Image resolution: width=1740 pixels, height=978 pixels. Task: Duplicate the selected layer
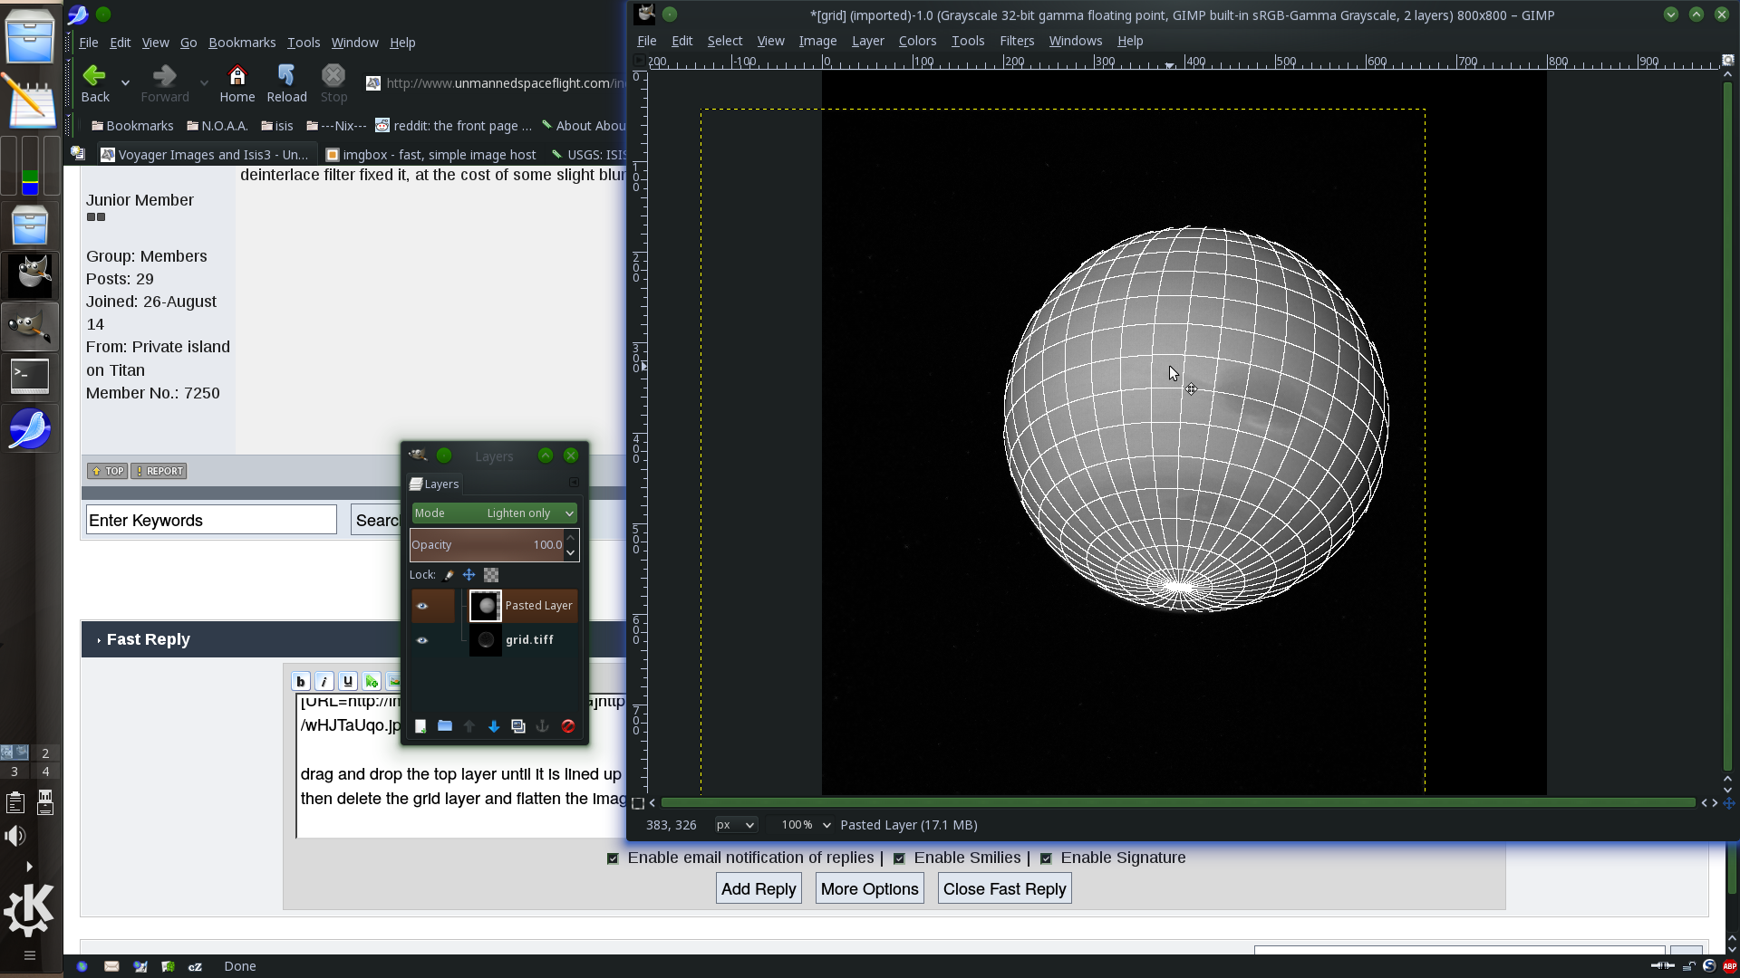pos(518,726)
